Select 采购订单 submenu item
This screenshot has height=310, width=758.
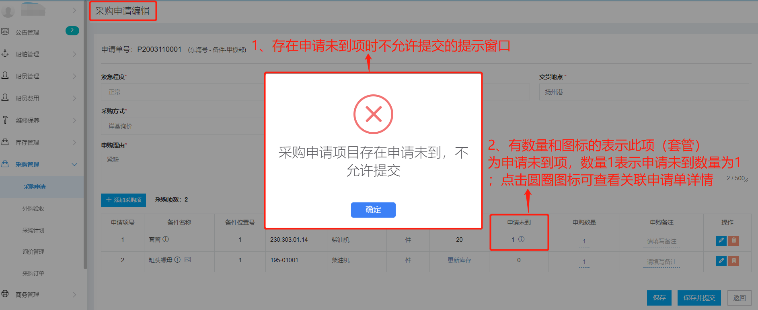[33, 273]
